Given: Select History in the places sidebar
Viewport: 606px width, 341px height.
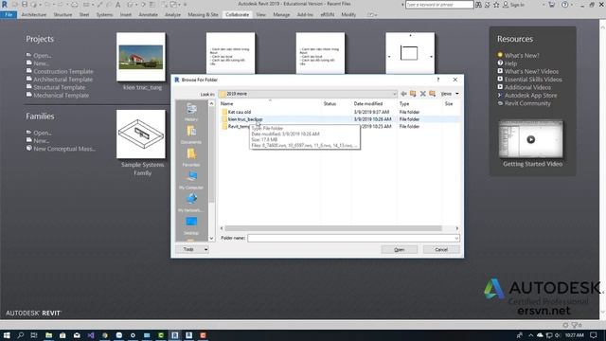Looking at the screenshot, I should [191, 113].
